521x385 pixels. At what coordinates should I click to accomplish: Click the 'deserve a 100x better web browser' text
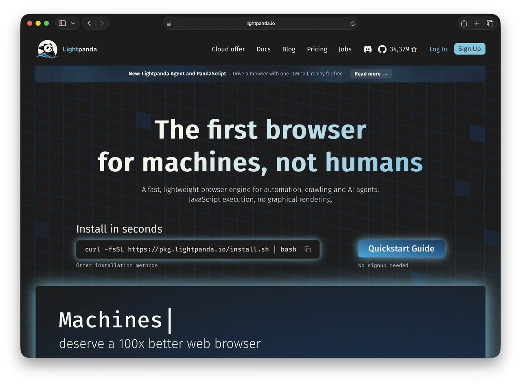coord(160,343)
